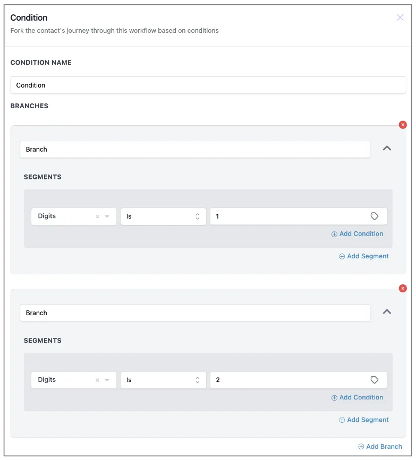Delete the first branch via red X
Screen dimensions: 416x461
403,125
